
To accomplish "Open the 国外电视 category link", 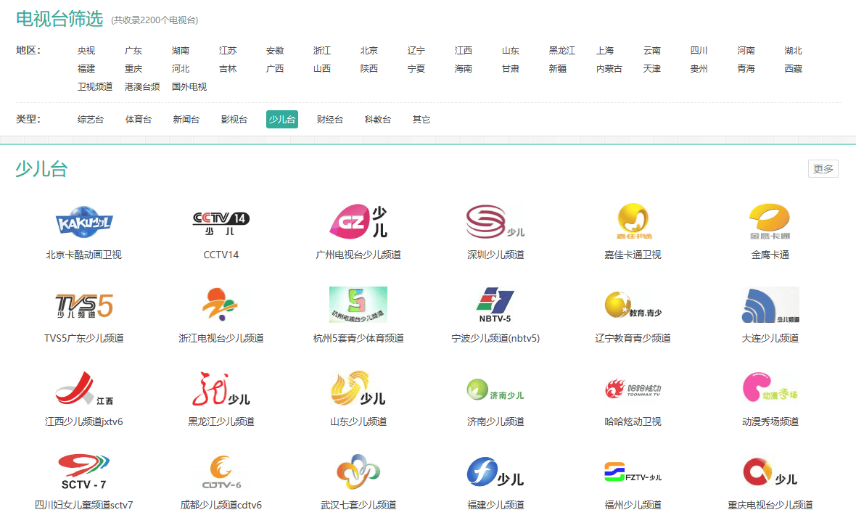I will pos(189,87).
